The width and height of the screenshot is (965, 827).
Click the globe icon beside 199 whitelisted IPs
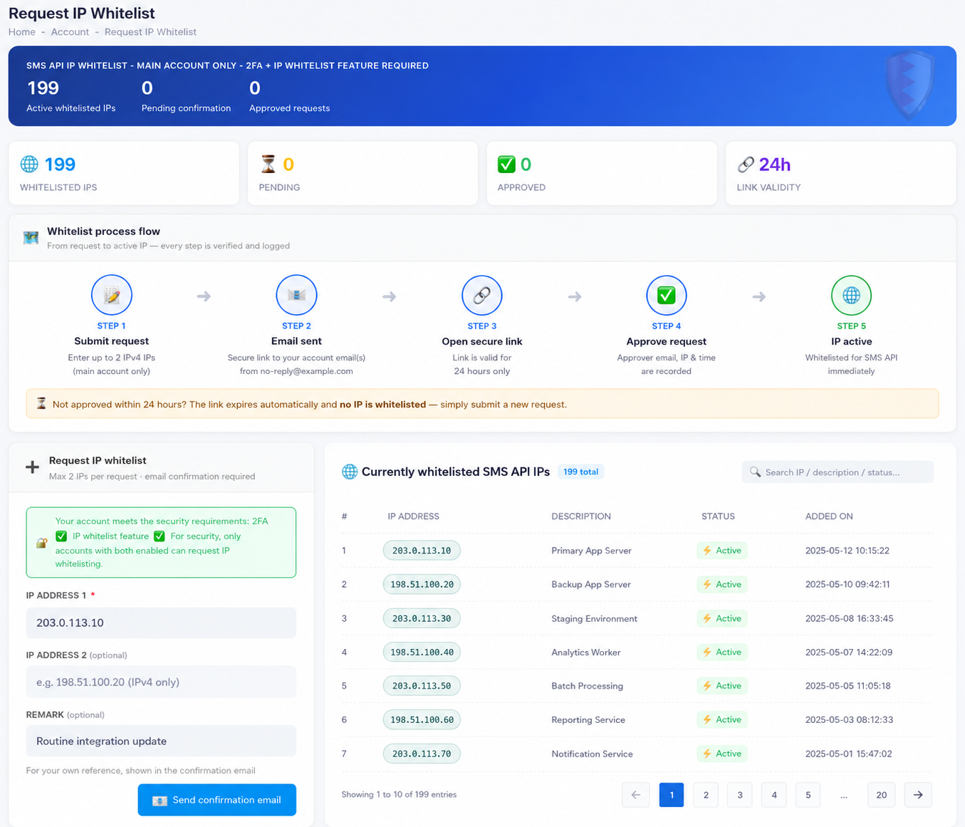tap(29, 164)
